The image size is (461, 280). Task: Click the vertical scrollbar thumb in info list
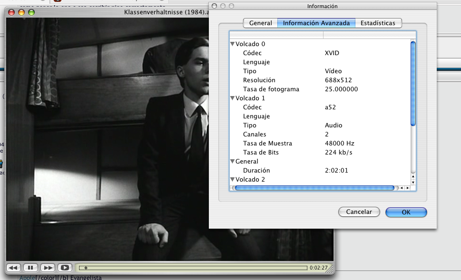coord(413,84)
